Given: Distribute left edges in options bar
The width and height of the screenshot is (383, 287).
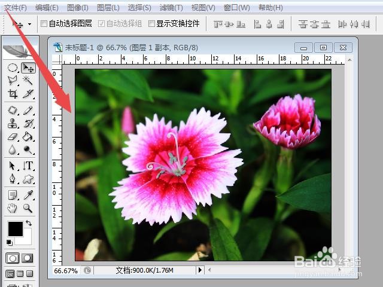Looking at the screenshot, I should 342,24.
